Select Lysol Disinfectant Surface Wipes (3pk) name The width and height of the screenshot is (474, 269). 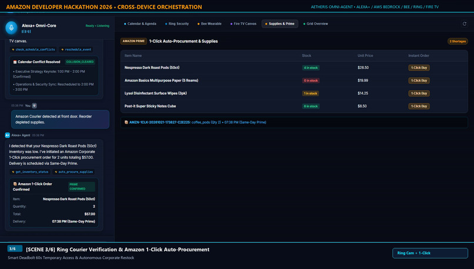pyautogui.click(x=156, y=94)
